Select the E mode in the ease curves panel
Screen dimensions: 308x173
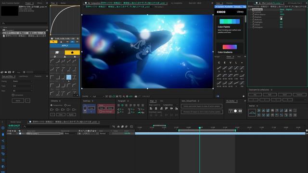click(x=225, y=62)
